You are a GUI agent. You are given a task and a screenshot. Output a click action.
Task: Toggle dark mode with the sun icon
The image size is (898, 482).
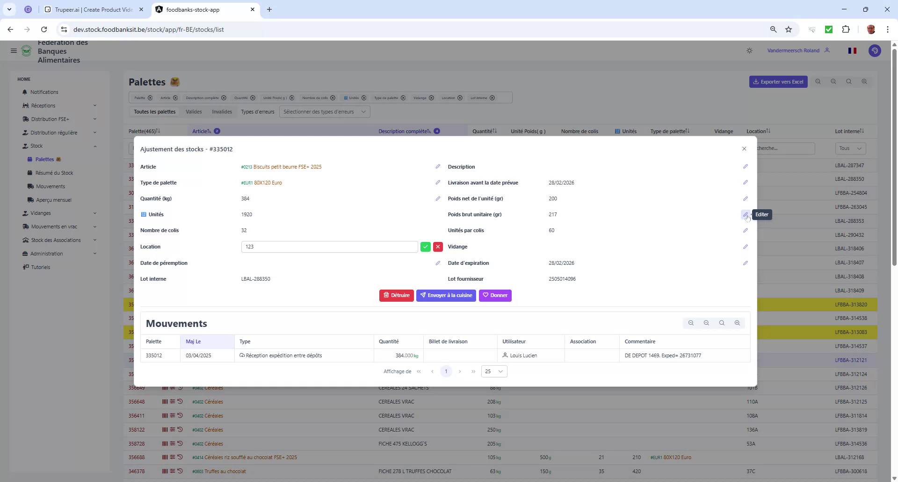(x=749, y=50)
